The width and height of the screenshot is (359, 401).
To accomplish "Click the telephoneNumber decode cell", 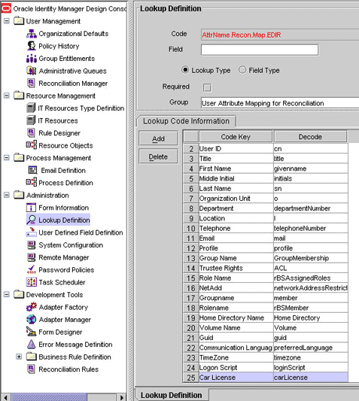I will (x=311, y=229).
